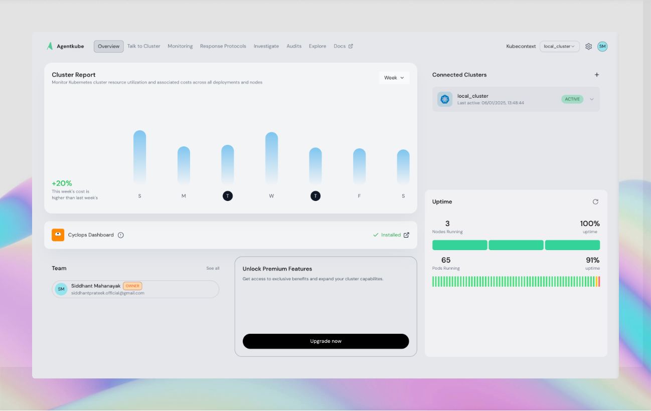Viewport: 651px width, 411px height.
Task: Click the Sunday bar in chart
Action: click(139, 157)
